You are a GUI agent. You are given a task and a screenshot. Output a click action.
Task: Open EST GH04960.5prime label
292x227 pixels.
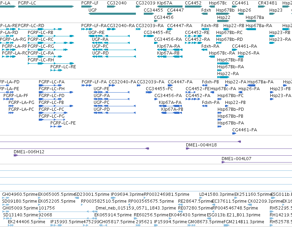pos(20,194)
